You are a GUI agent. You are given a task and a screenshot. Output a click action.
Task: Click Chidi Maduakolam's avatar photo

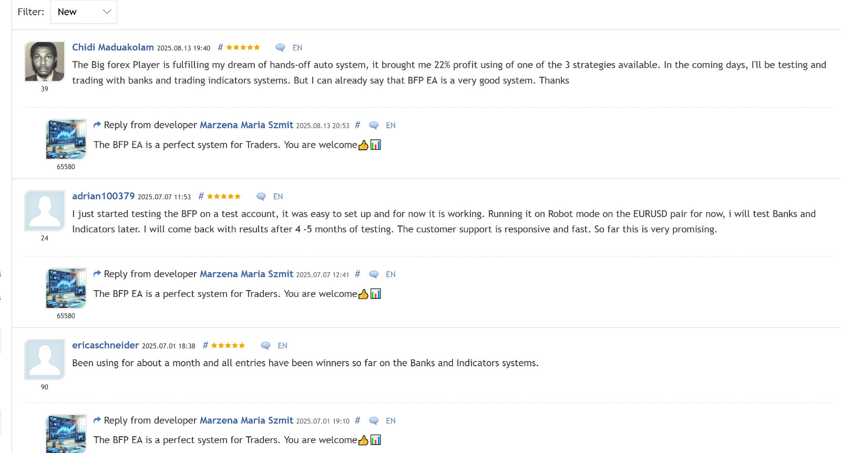coord(45,61)
